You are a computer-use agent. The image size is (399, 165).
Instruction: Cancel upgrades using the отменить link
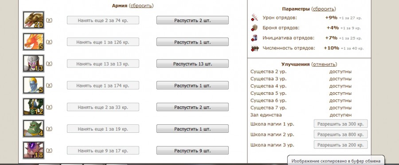click(324, 64)
